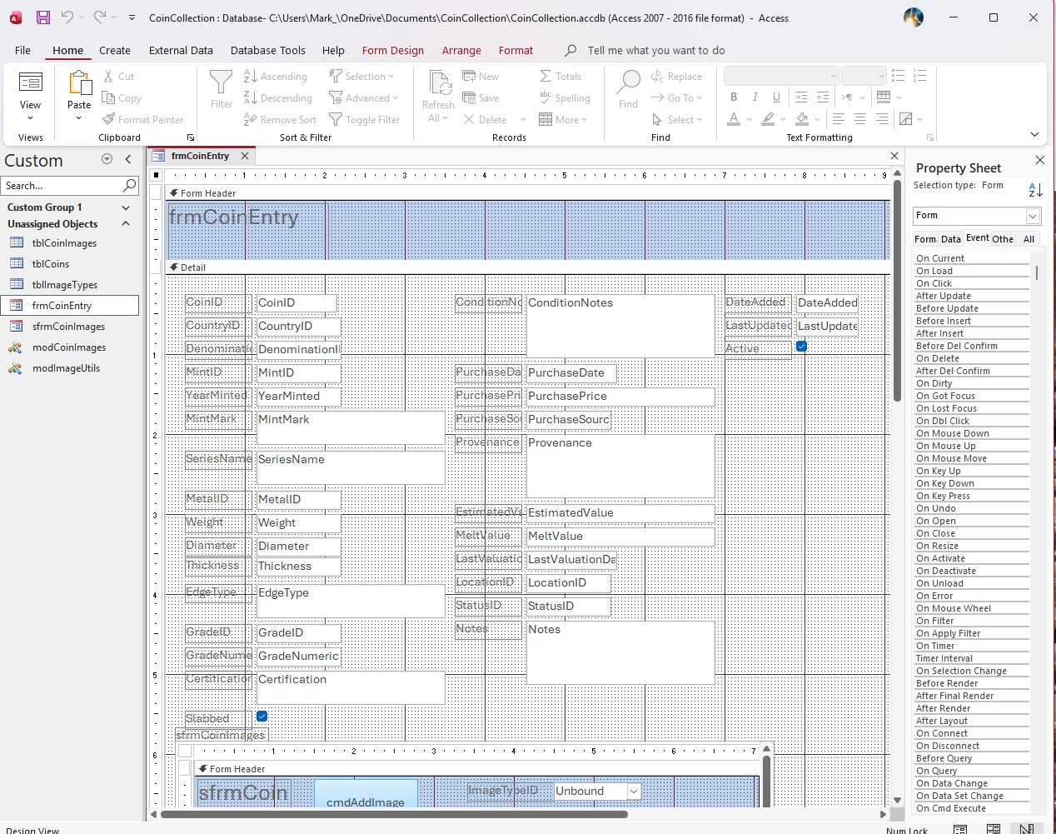The image size is (1056, 834).
Task: Click the Format Painter brush icon
Action: pyautogui.click(x=108, y=119)
